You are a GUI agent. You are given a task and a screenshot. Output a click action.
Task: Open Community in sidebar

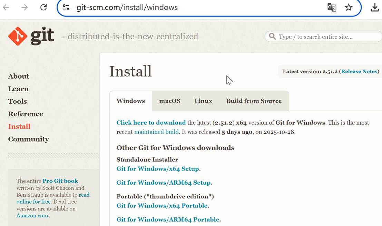tap(29, 139)
